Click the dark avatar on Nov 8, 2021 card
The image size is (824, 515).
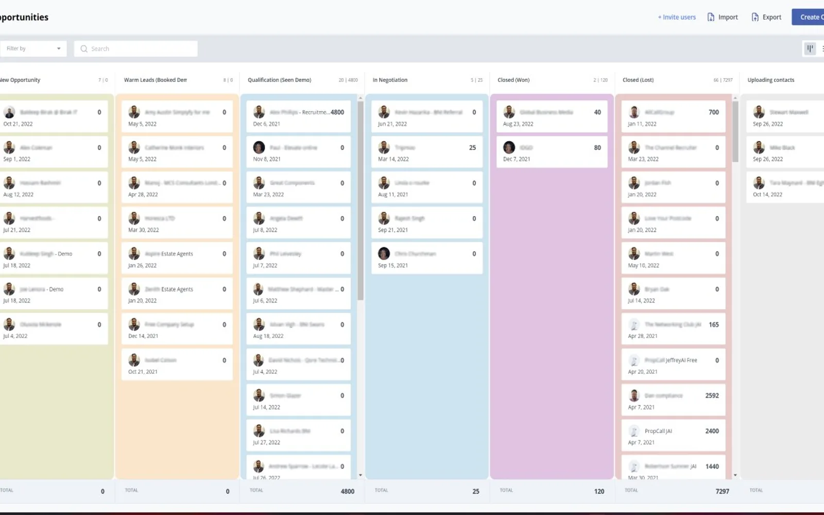[x=259, y=147]
